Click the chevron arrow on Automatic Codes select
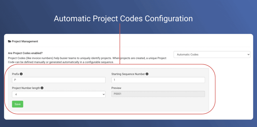This screenshot has height=127, width=257. (248, 54)
